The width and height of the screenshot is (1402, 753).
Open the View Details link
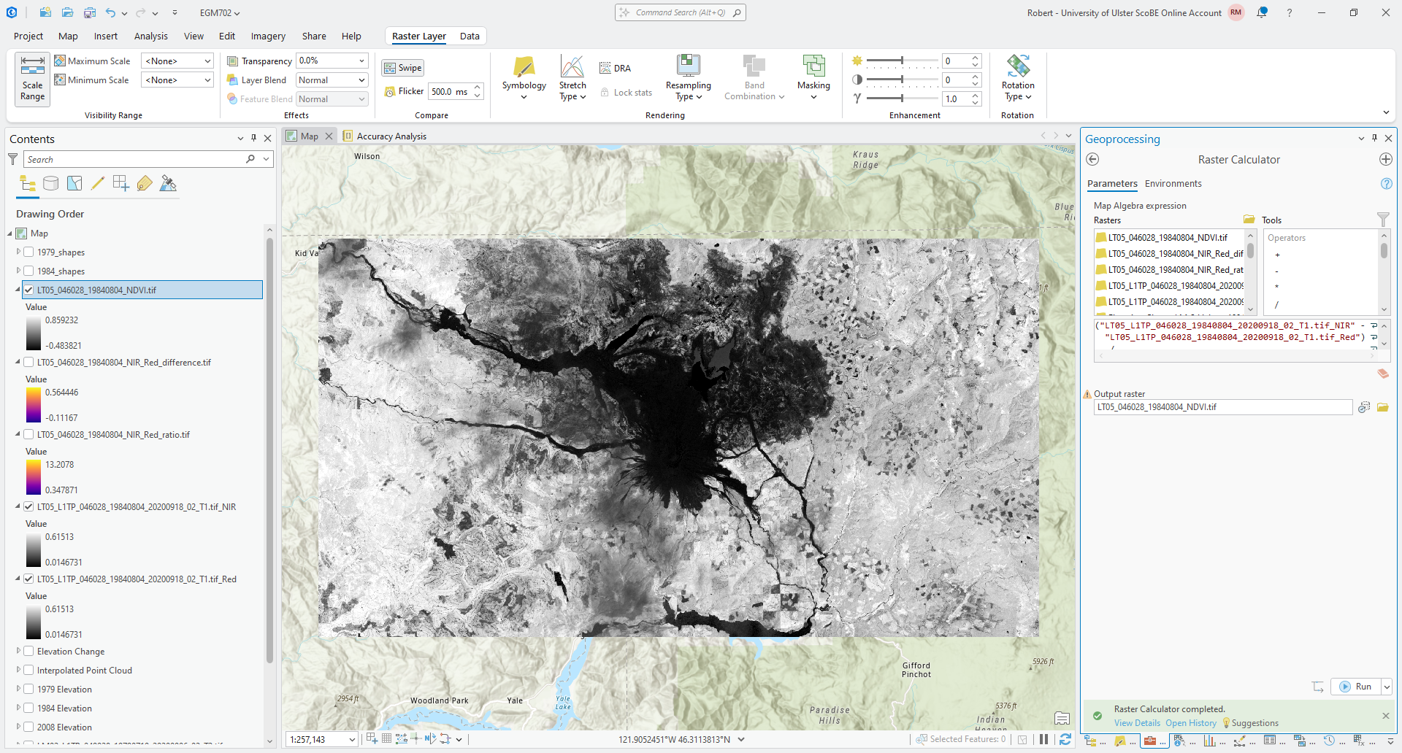click(x=1136, y=723)
